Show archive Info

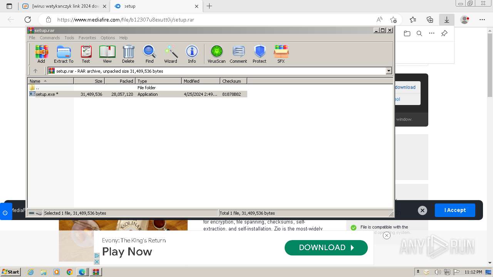tap(192, 54)
